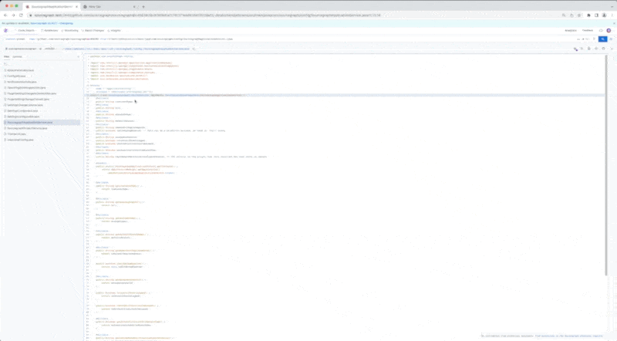Toggle regular expression .* in search bar

(584, 39)
